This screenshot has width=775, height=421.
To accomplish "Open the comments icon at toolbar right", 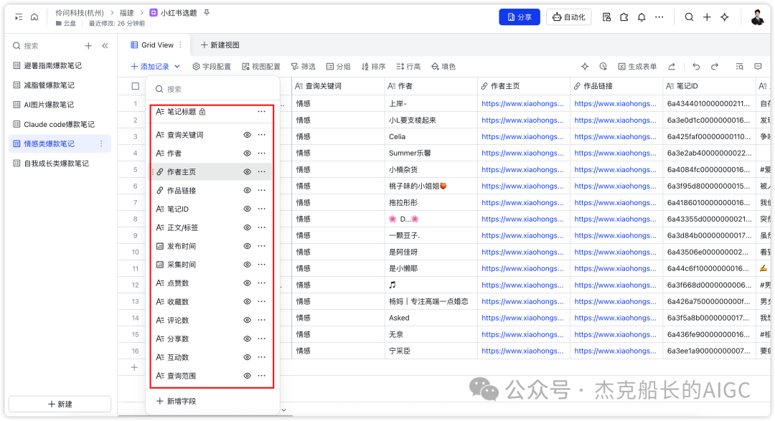I will tap(758, 66).
